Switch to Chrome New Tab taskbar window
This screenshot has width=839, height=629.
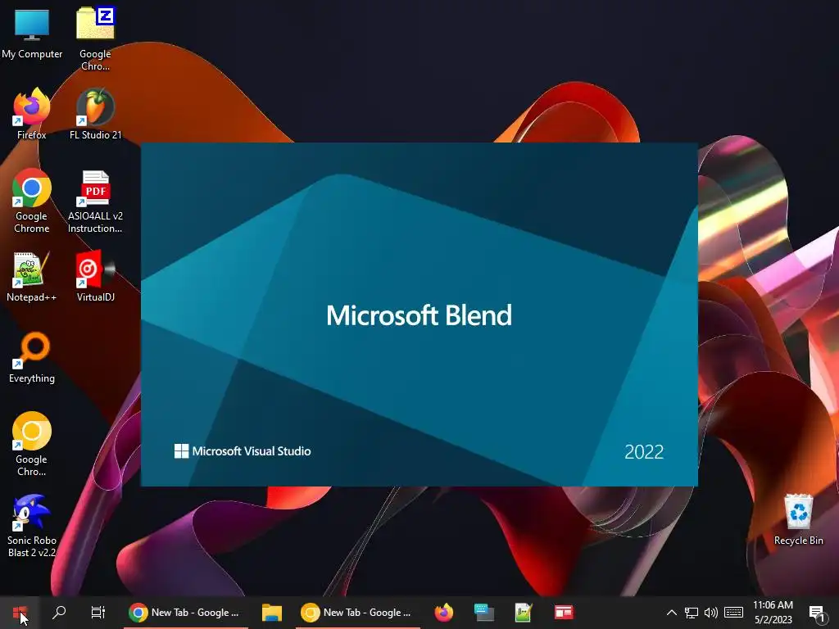186,613
